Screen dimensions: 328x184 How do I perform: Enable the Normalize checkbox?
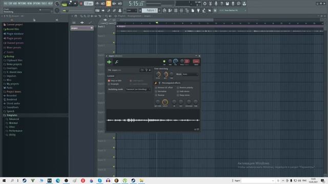point(156,91)
